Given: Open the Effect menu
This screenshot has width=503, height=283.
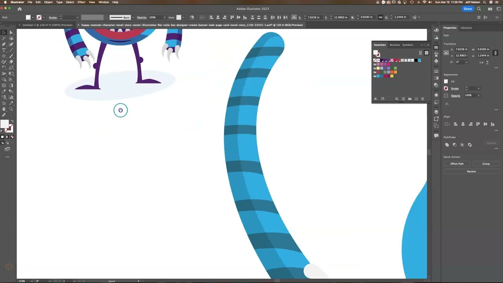Looking at the screenshot, I should [x=81, y=2].
